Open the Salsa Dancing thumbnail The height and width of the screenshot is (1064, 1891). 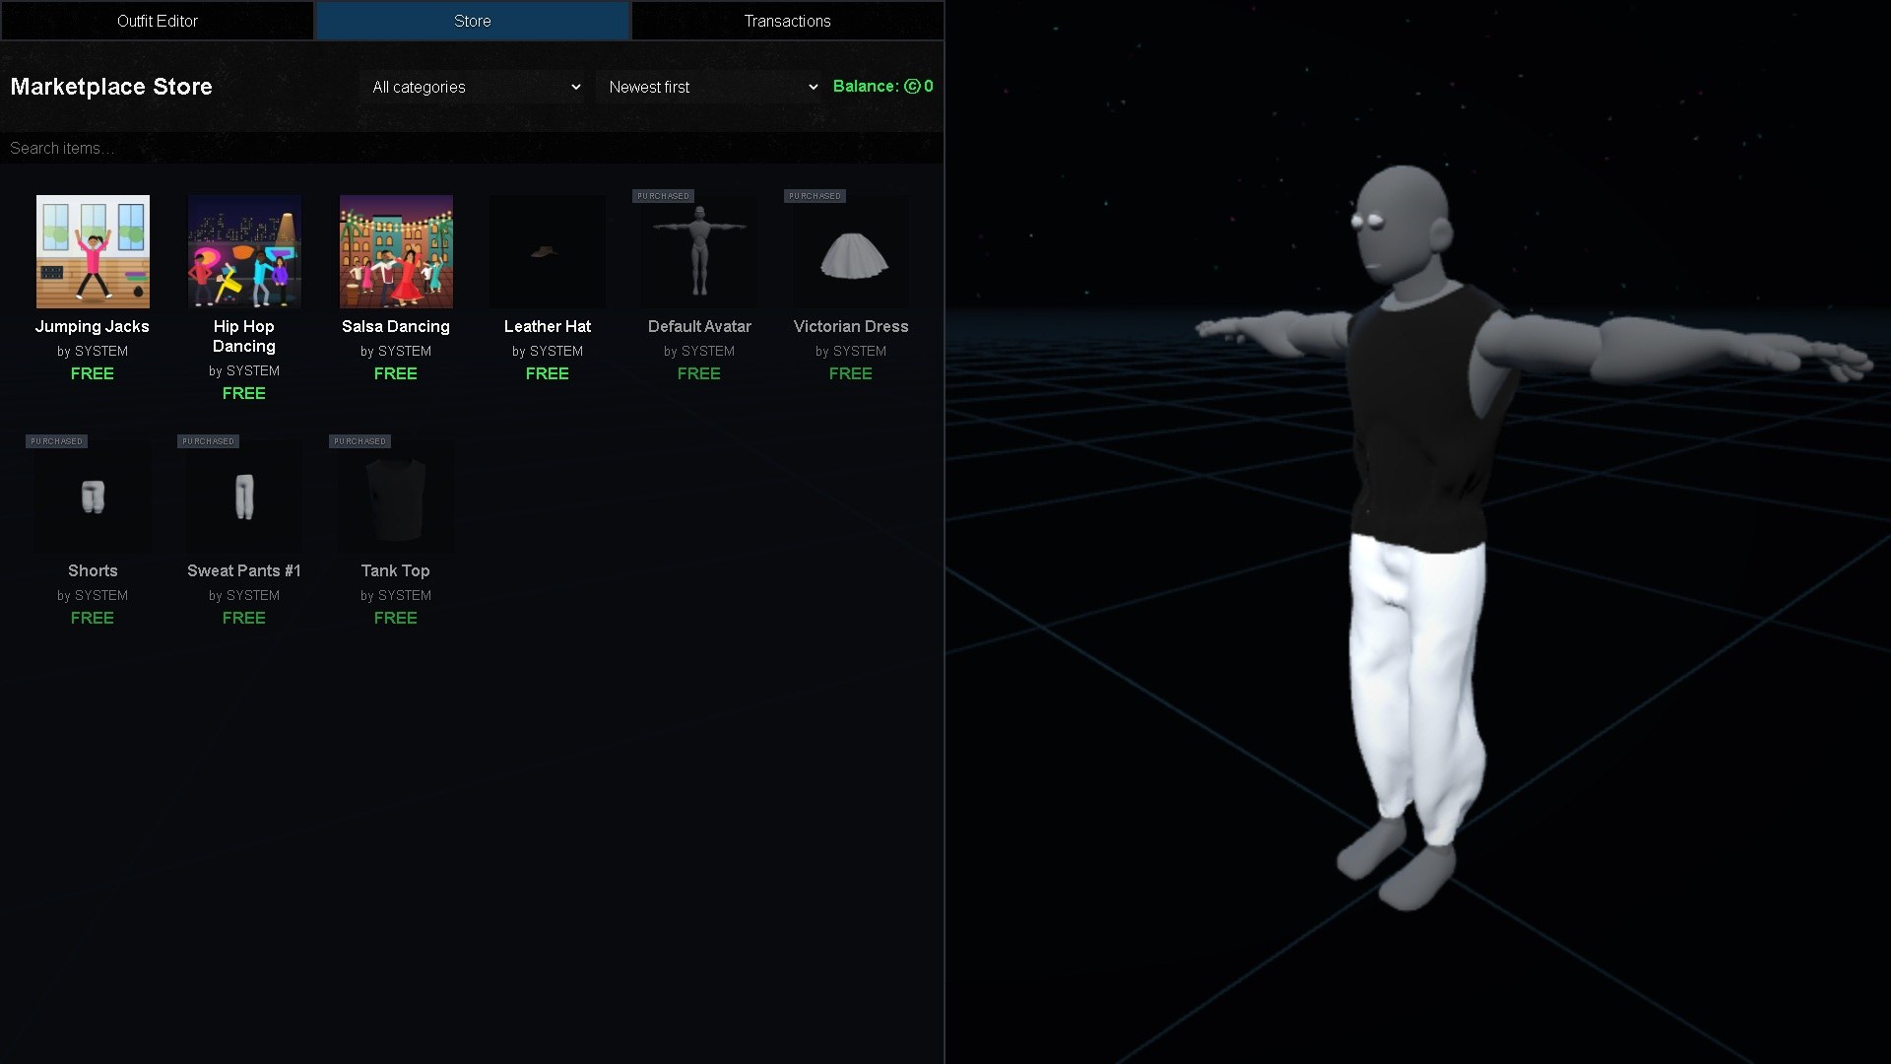click(x=396, y=251)
